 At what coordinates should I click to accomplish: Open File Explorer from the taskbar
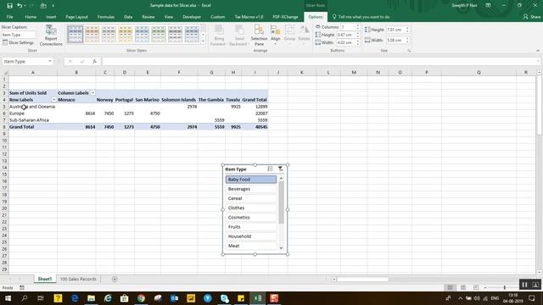click(x=91, y=298)
